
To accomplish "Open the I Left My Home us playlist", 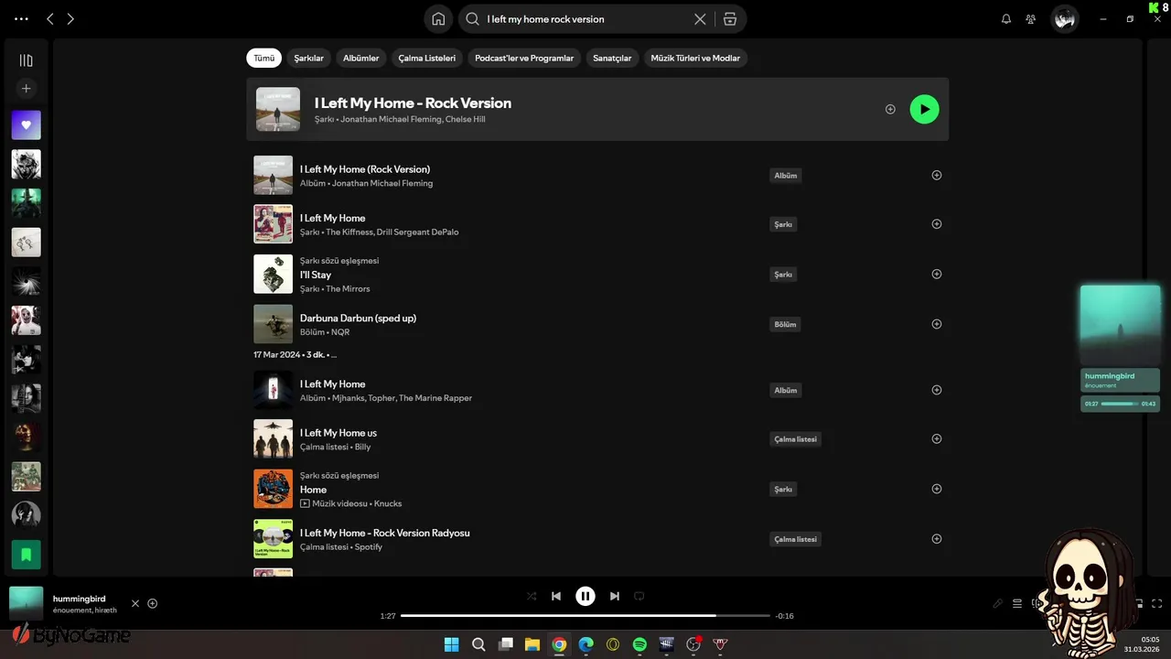I will [x=597, y=438].
